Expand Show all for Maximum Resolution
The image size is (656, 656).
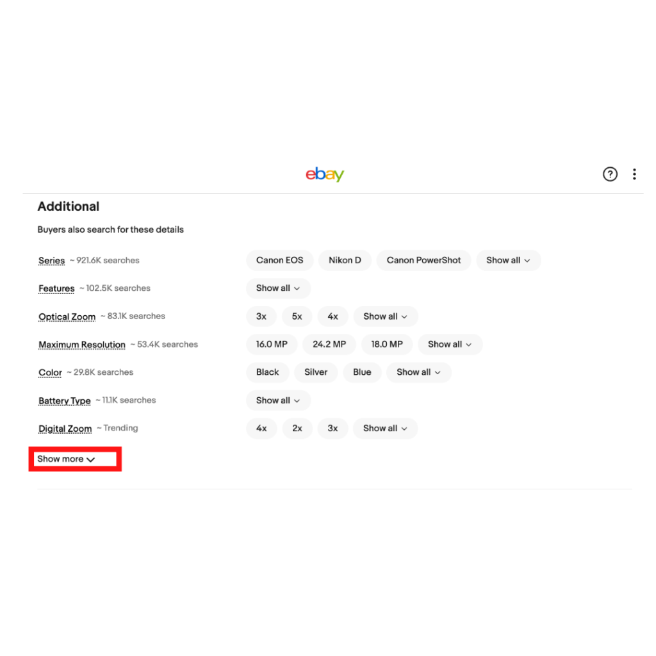pos(450,344)
